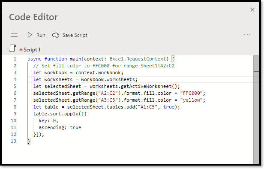The height and width of the screenshot is (169, 264).
Task: Click the unsaved asterisk indicator
Action: click(x=21, y=50)
